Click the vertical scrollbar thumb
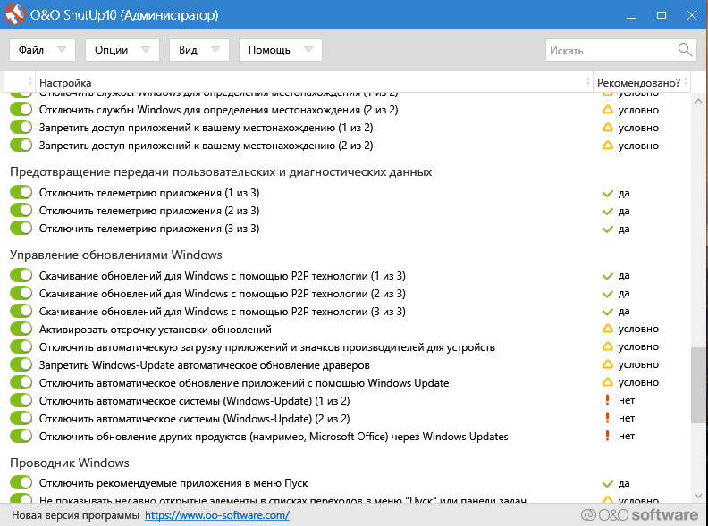 pyautogui.click(x=698, y=385)
